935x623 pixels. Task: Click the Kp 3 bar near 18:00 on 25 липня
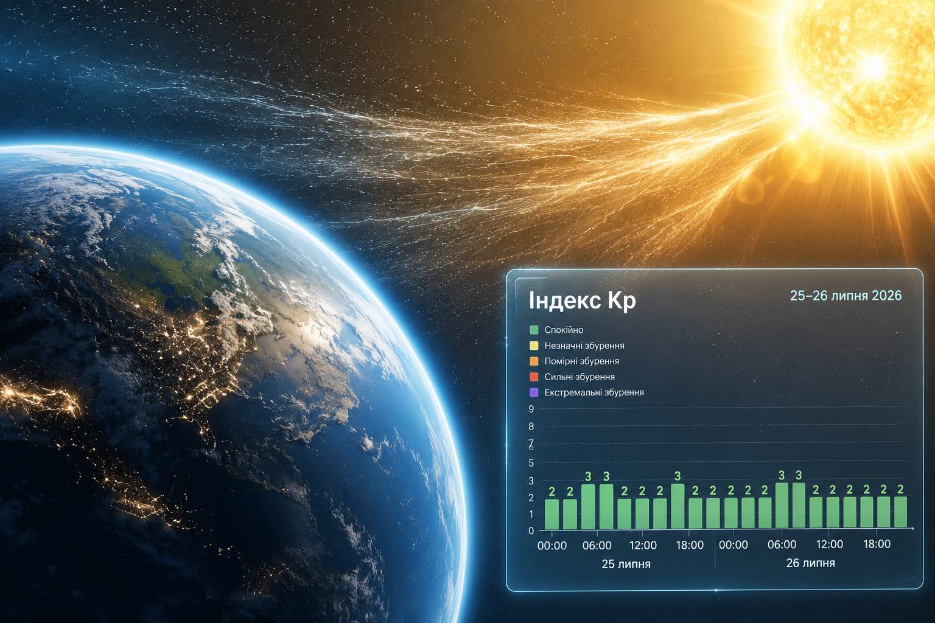678,506
